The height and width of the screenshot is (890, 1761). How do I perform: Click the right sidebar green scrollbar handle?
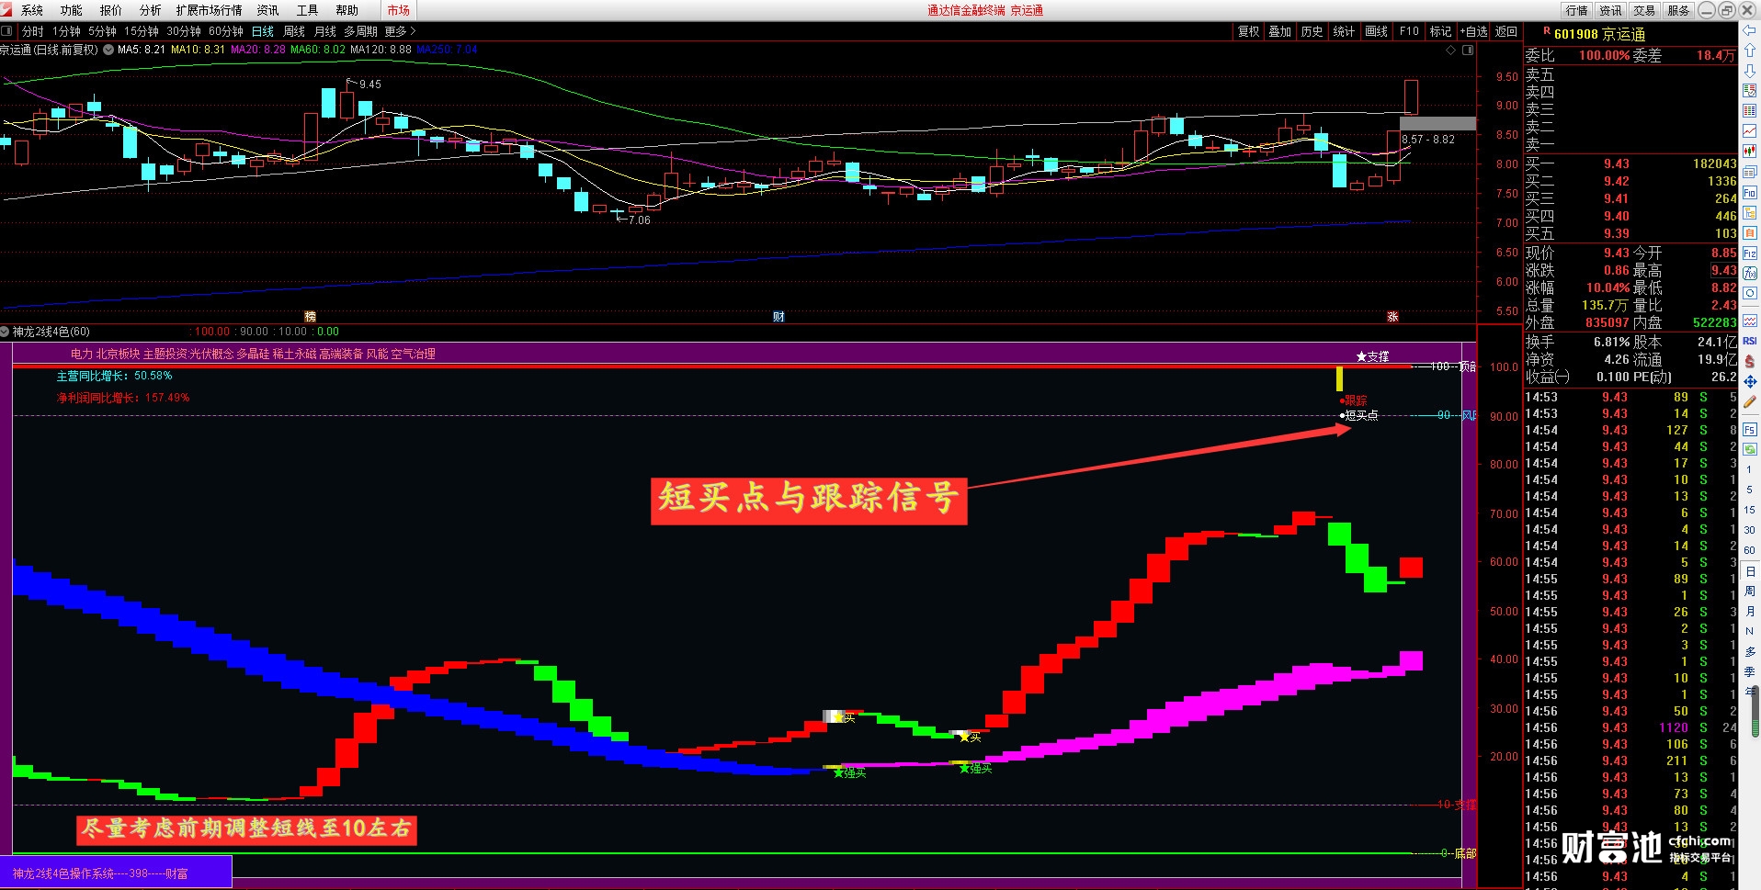pyautogui.click(x=1755, y=711)
